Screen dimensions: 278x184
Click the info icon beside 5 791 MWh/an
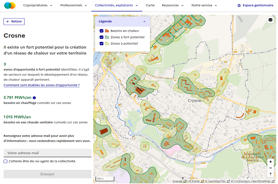coord(34,98)
